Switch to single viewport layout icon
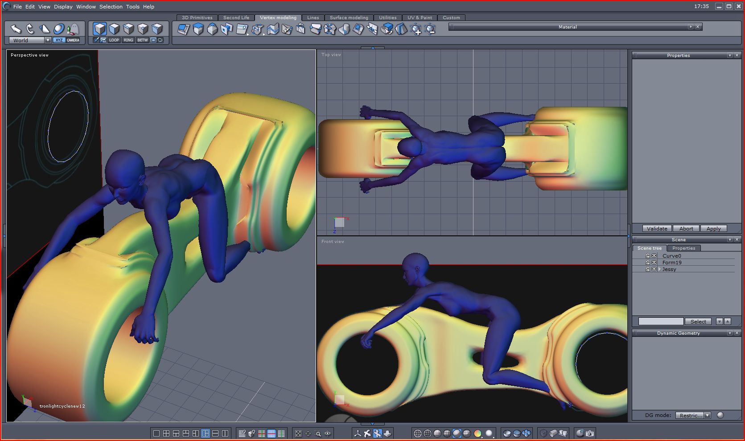The image size is (745, 441). [156, 433]
